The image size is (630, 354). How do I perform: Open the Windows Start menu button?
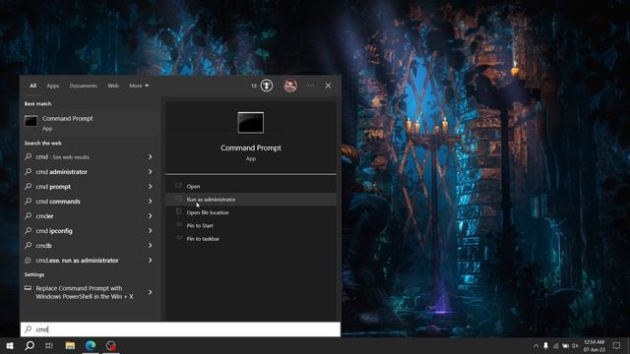tap(10, 345)
